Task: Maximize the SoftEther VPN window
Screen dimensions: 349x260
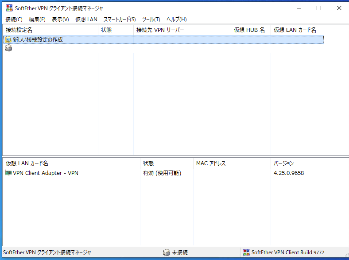Action: tap(319, 8)
